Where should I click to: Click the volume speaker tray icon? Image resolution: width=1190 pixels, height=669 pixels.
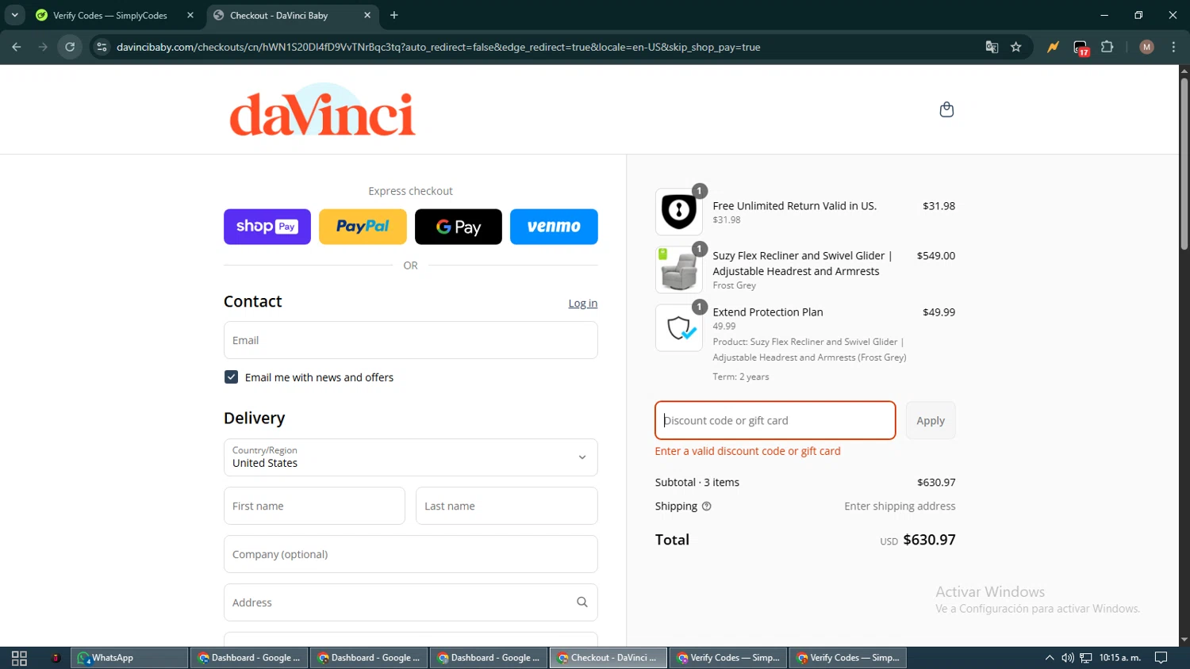tap(1068, 658)
